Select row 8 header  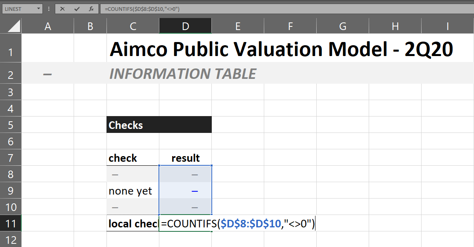coord(10,174)
